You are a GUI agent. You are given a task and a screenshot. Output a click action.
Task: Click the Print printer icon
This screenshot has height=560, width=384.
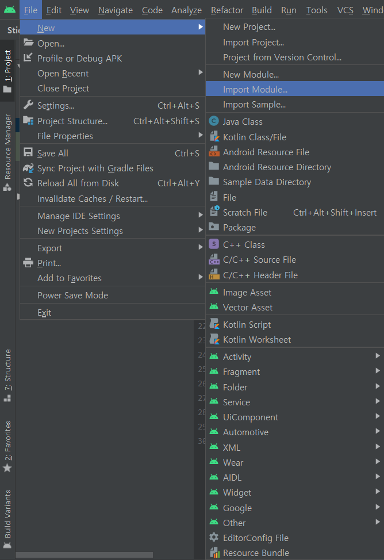tap(28, 263)
